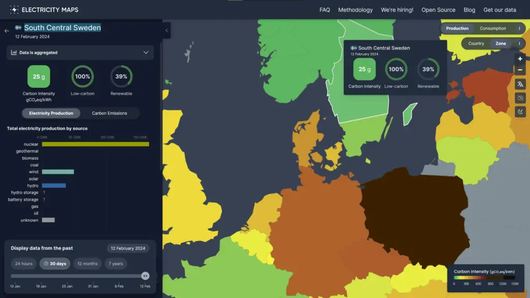Open the Blog link
The height and width of the screenshot is (298, 530).
point(469,10)
